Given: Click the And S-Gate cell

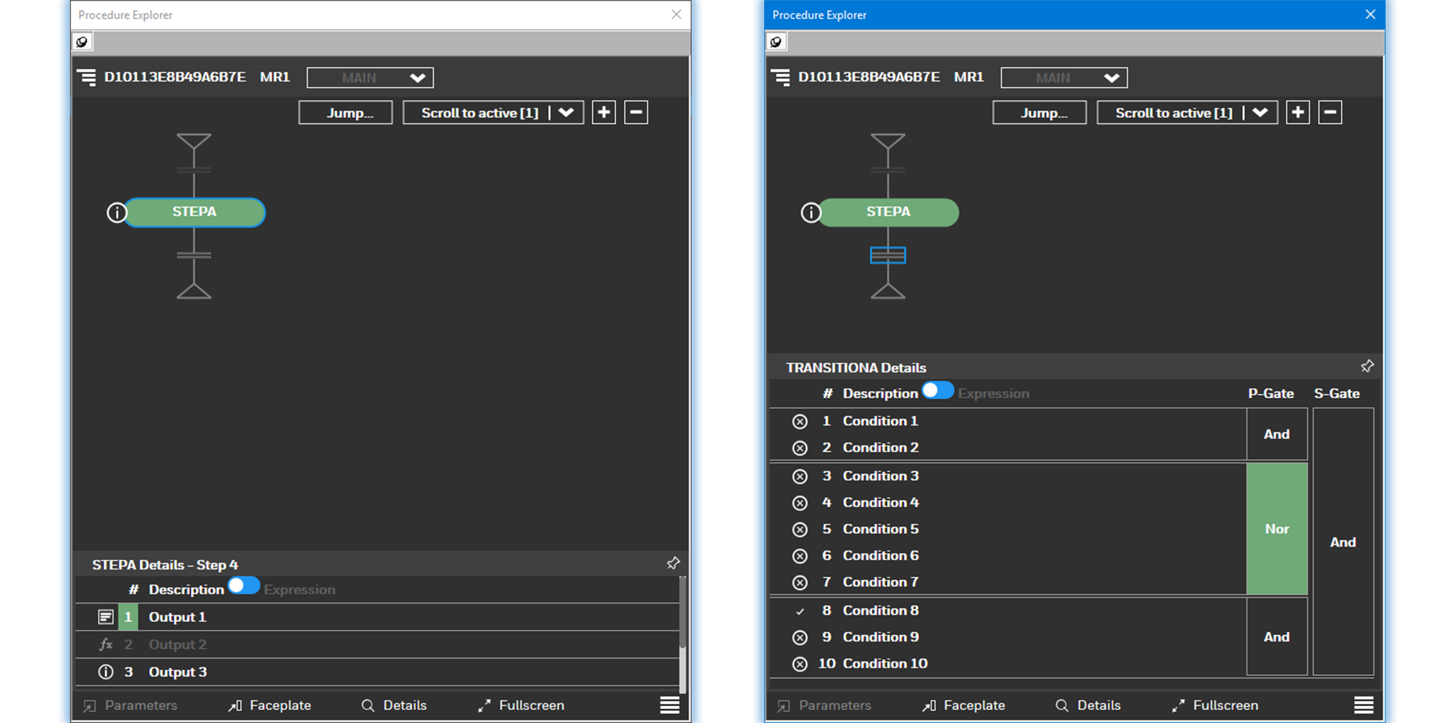Looking at the screenshot, I should [x=1343, y=542].
